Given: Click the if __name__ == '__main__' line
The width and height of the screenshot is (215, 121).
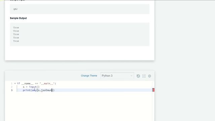Looking at the screenshot, I should coord(37,83).
